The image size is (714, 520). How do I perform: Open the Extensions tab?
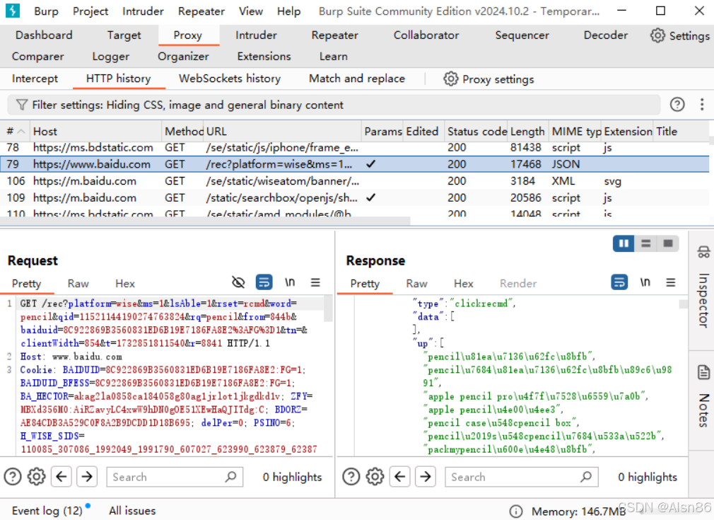264,57
